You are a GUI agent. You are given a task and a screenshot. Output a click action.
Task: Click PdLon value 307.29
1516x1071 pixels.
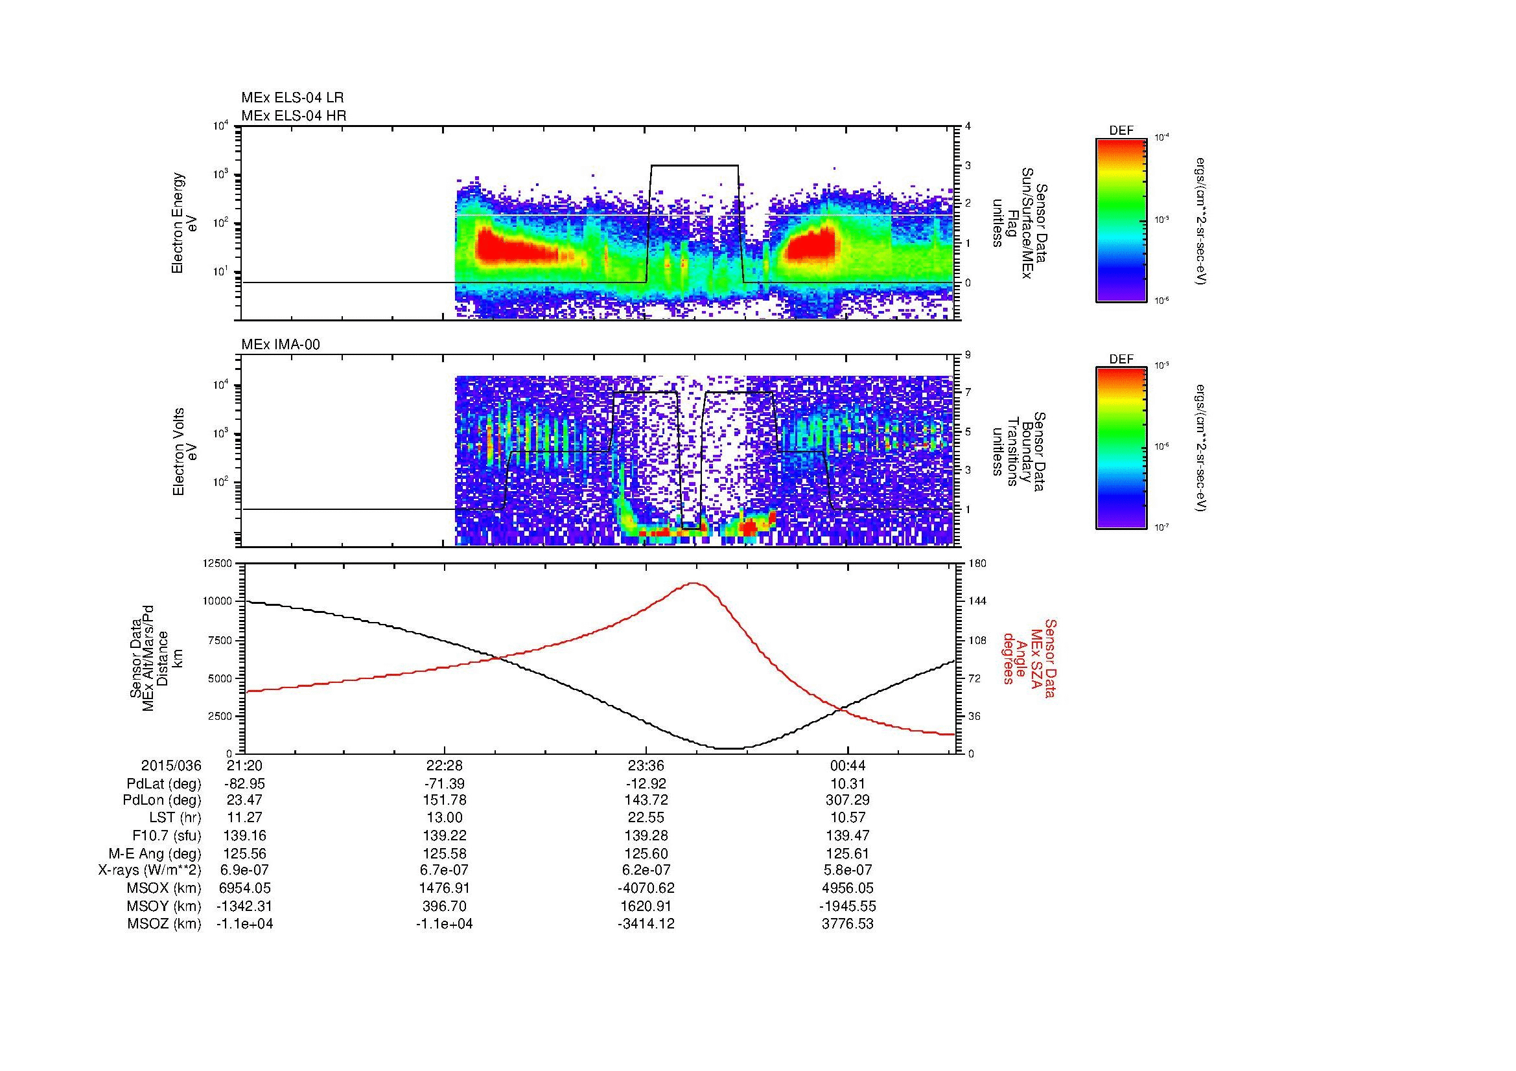(848, 800)
